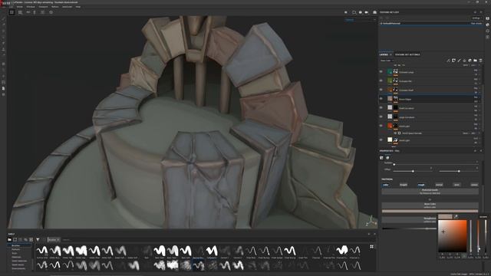The height and width of the screenshot is (276, 491).
Task: Open the Help menu
Action: pos(78,7)
